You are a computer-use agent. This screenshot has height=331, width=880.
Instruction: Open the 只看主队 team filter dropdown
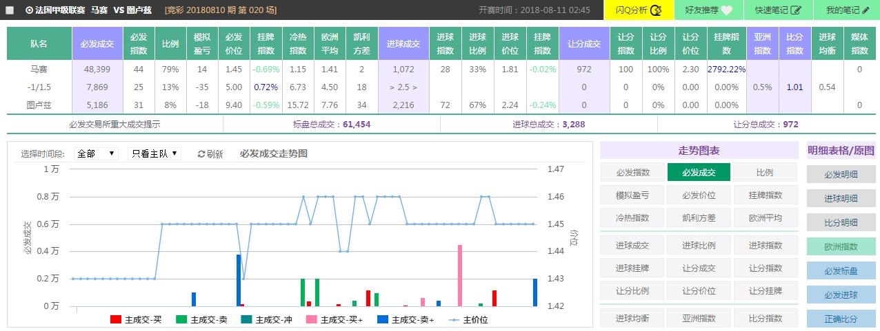point(154,153)
